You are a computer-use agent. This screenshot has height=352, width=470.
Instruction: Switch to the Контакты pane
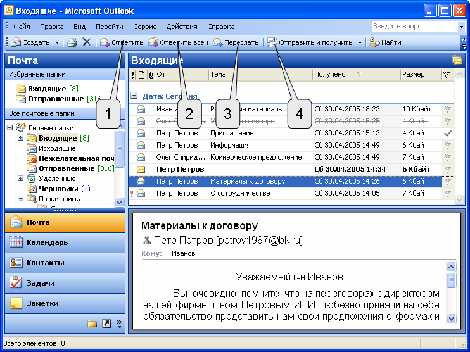(x=65, y=263)
